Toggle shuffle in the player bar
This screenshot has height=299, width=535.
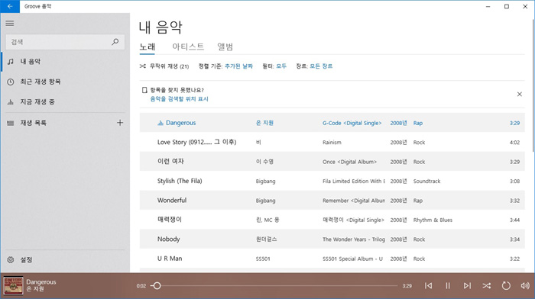pyautogui.click(x=487, y=286)
